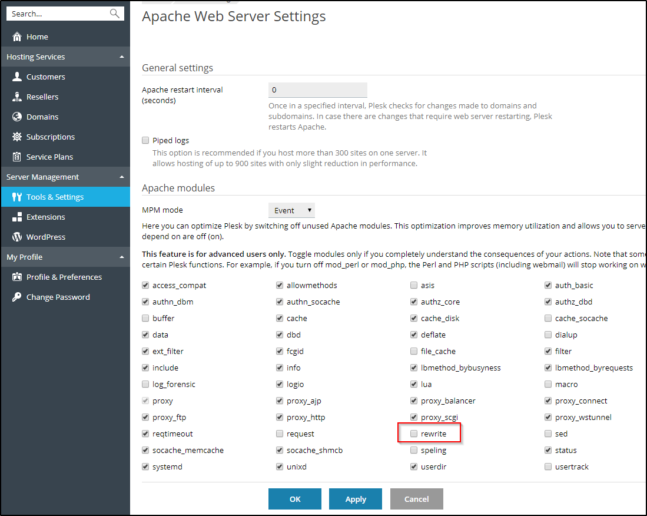647x516 pixels.
Task: Click the WordPress logo icon
Action: click(17, 237)
